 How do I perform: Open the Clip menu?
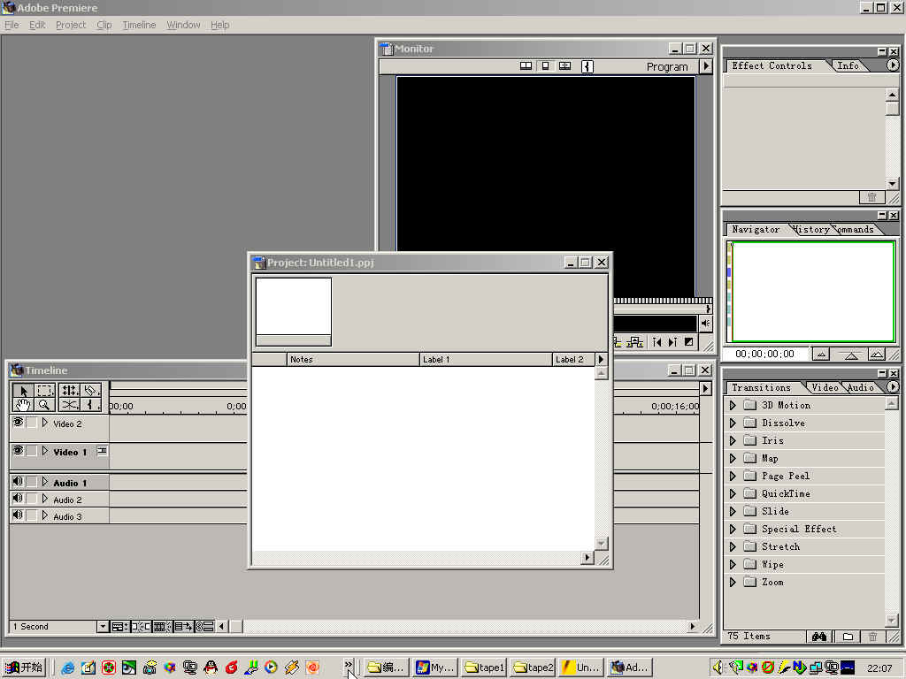[104, 25]
